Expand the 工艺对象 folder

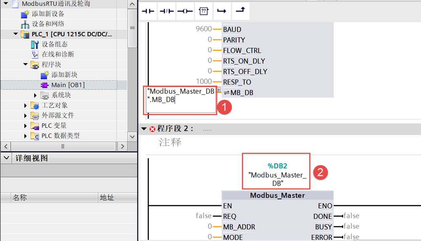tap(26, 106)
